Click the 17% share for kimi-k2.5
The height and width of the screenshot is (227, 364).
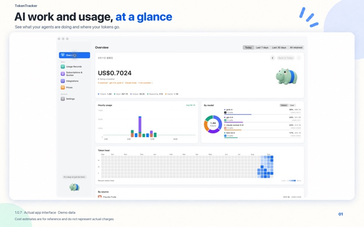point(291,133)
